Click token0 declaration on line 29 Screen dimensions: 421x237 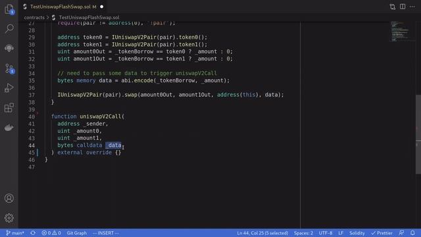pos(92,37)
